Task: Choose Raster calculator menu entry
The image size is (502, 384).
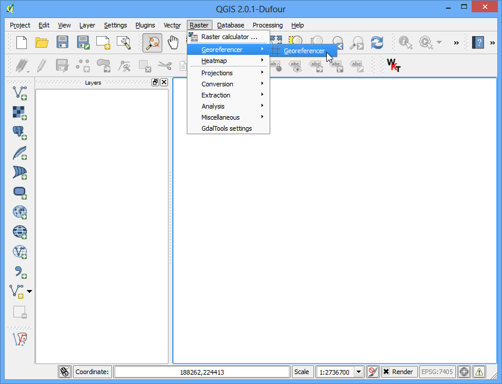Action: click(x=228, y=37)
